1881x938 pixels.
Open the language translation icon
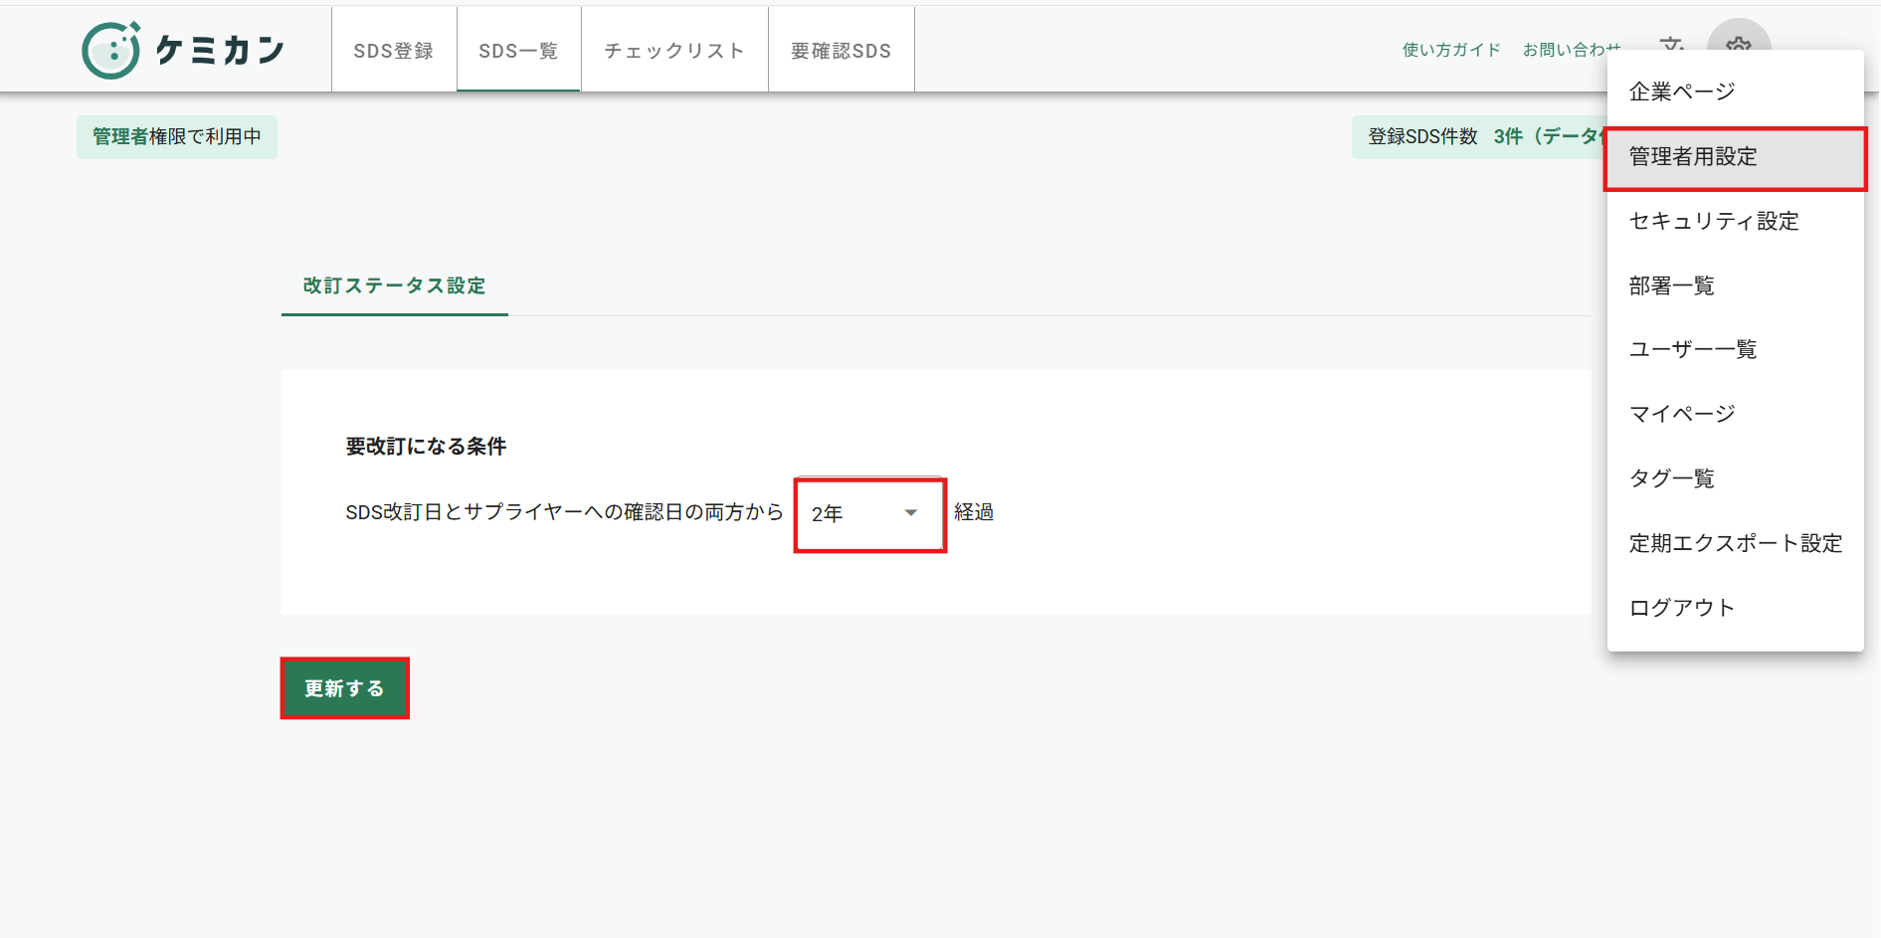(1671, 43)
